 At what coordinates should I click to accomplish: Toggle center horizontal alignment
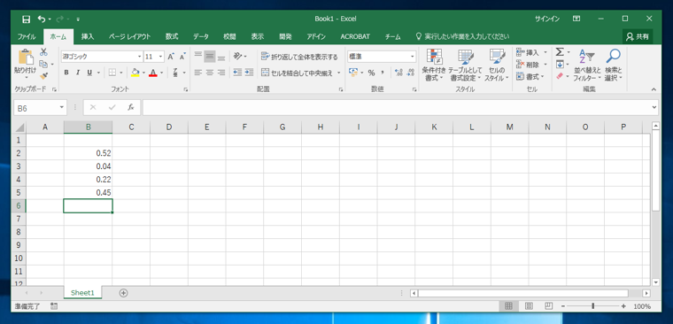tap(210, 73)
